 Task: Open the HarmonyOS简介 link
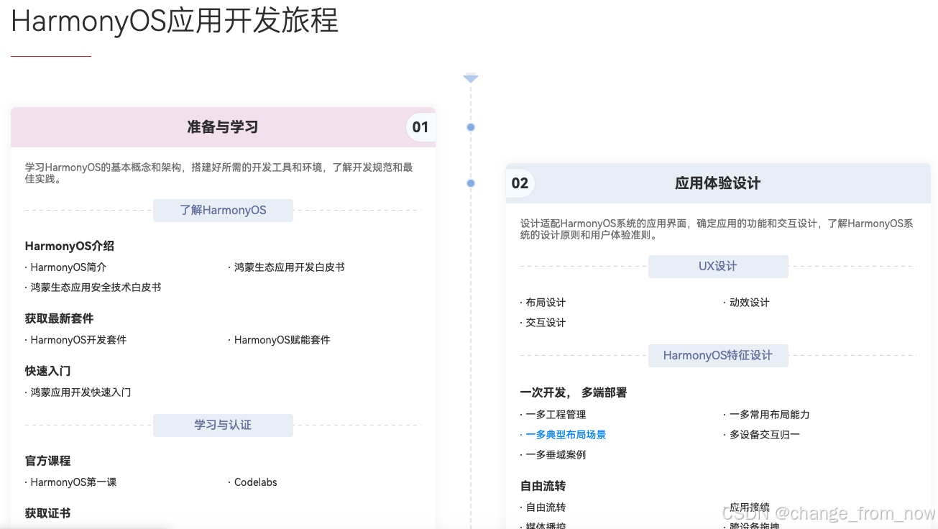[68, 267]
